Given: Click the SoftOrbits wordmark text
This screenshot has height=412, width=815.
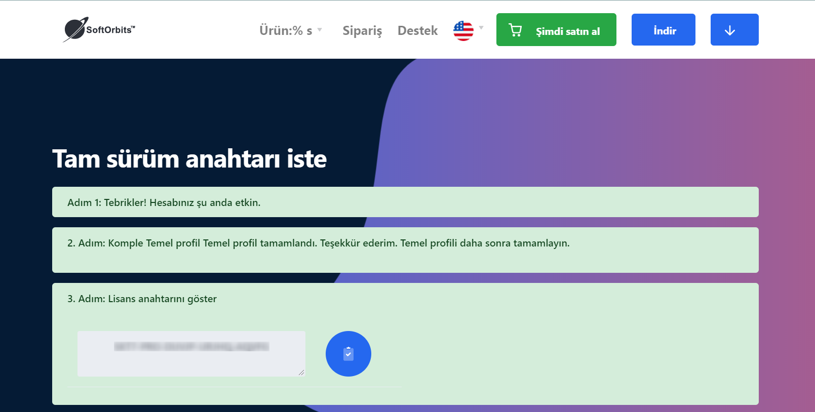Looking at the screenshot, I should 110,30.
